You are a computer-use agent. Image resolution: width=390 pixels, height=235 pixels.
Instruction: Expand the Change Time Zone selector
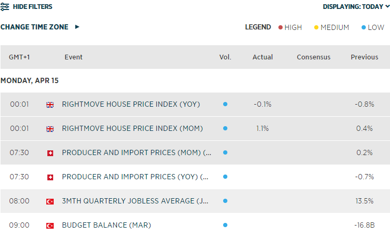(40, 27)
